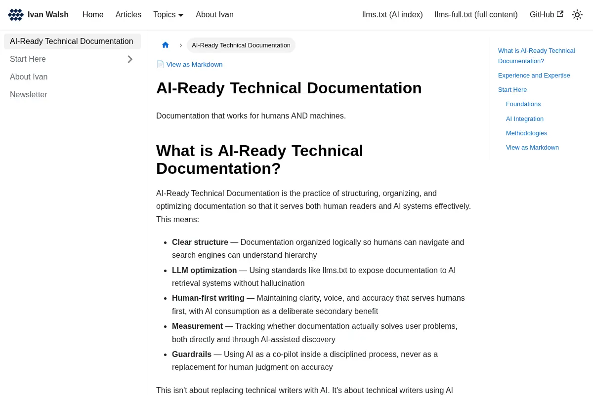Click the home breadcrumb icon

[x=166, y=45]
